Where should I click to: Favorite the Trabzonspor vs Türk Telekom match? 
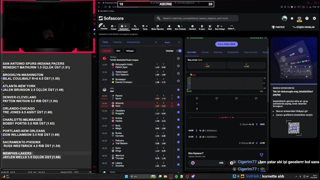click(x=178, y=73)
